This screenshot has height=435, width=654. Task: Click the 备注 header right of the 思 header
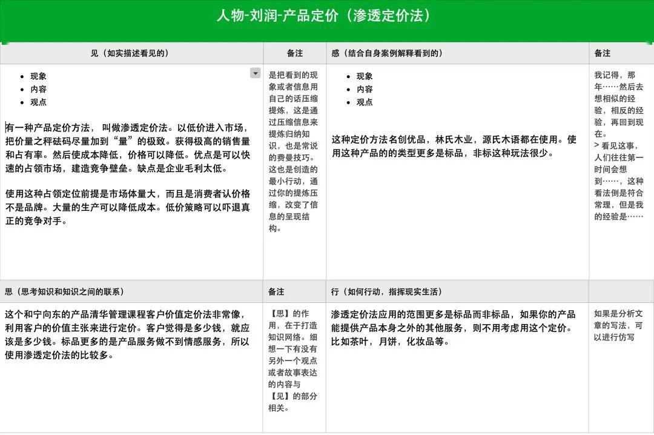[x=276, y=291]
